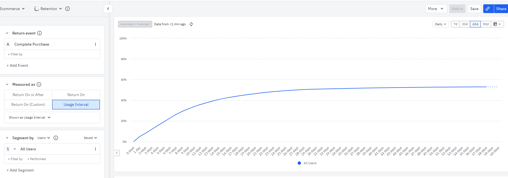The width and height of the screenshot is (508, 178).
Task: Show the Return event info tooltip
Action: coord(39,33)
